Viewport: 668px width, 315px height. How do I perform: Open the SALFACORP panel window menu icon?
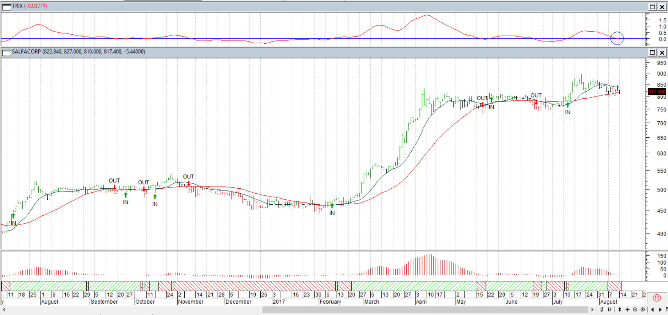[7, 52]
